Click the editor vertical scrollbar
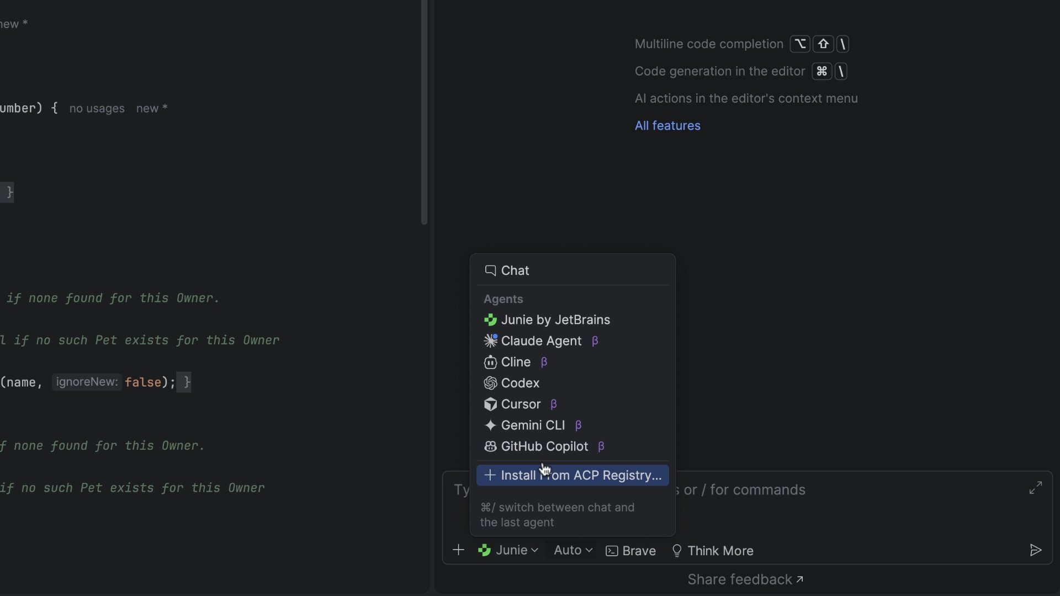Screen dimensions: 1060x596 (x=424, y=110)
